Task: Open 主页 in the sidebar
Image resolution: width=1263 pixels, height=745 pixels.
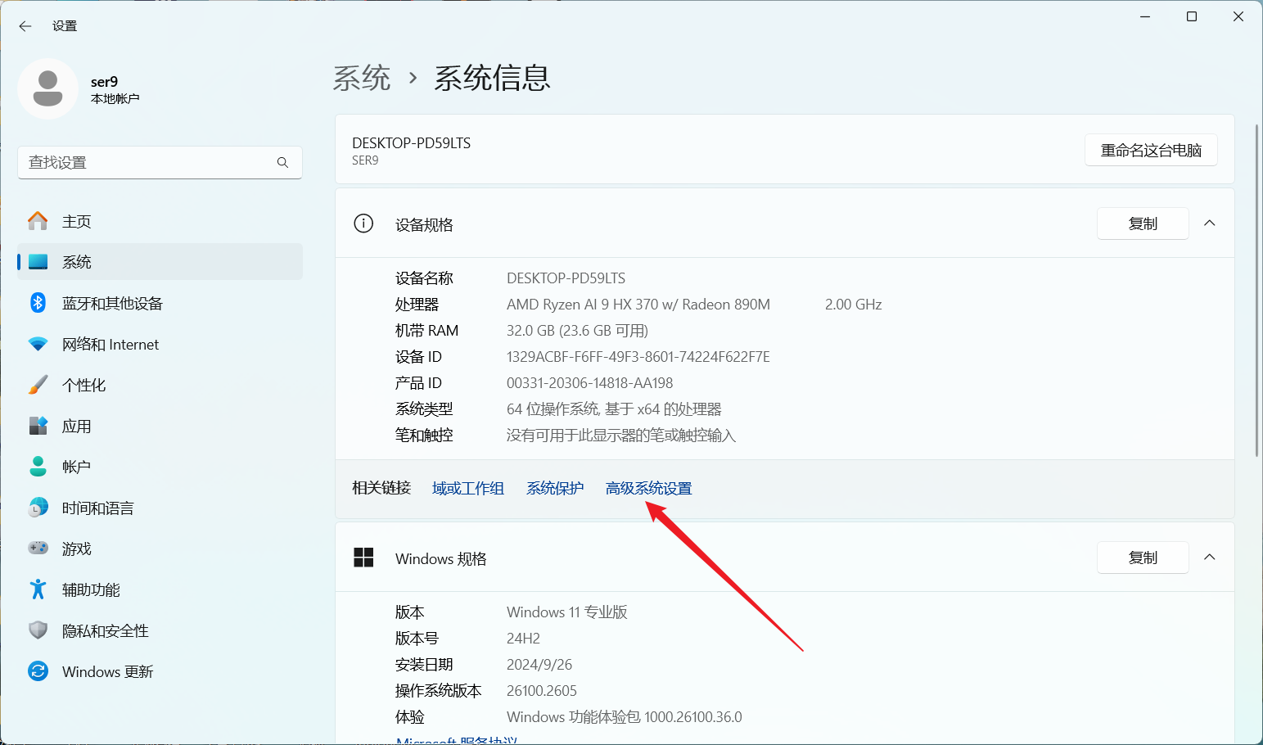Action: pyautogui.click(x=160, y=221)
